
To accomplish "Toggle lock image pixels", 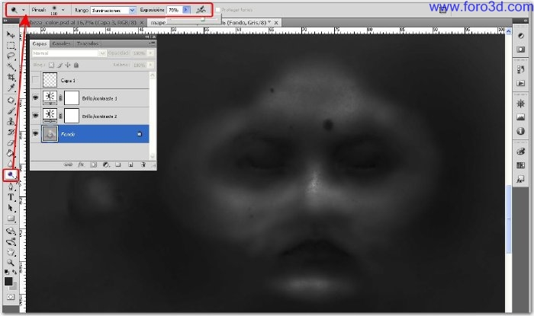I will tap(60, 65).
